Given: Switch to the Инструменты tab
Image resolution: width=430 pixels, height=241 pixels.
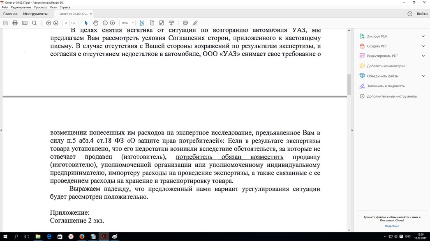Looking at the screenshot, I should click(35, 14).
